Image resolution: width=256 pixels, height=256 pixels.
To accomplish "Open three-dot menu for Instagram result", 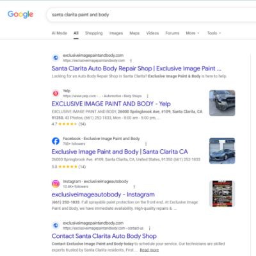I will [x=134, y=187].
